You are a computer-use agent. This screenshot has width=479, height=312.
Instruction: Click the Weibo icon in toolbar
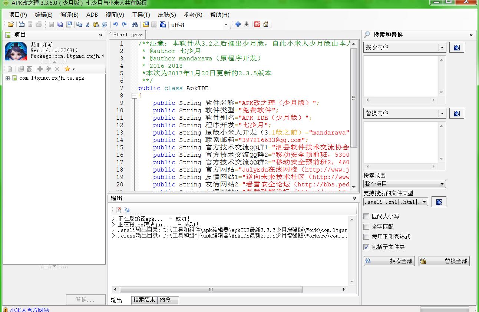tap(257, 24)
